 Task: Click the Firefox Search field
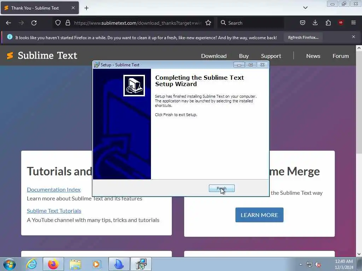251,23
